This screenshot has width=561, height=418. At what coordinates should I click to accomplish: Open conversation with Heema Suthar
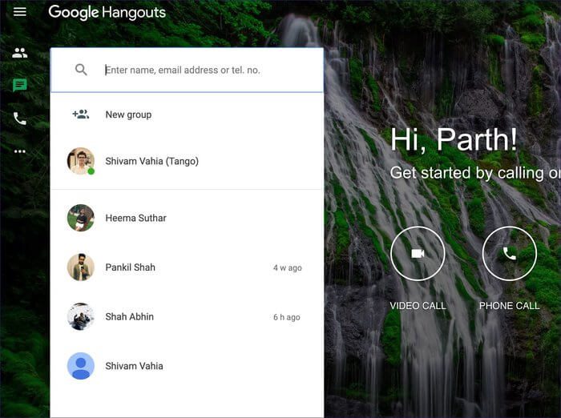(187, 218)
